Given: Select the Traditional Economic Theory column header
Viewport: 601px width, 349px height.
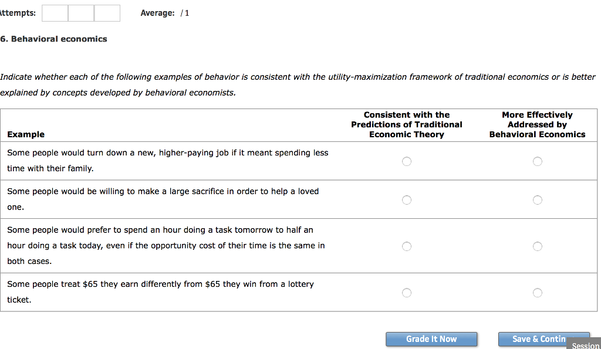Looking at the screenshot, I should click(x=407, y=124).
